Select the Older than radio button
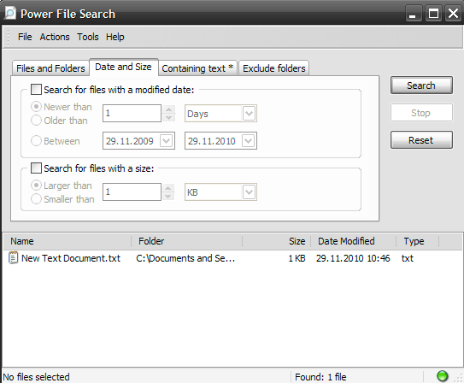Viewport: 464px width, 383px height. pyautogui.click(x=36, y=121)
